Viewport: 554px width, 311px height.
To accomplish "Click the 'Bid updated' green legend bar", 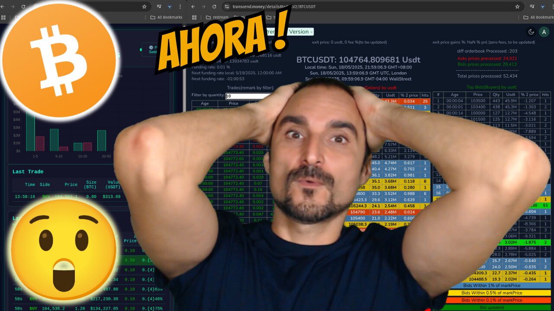I will pyautogui.click(x=492, y=308).
